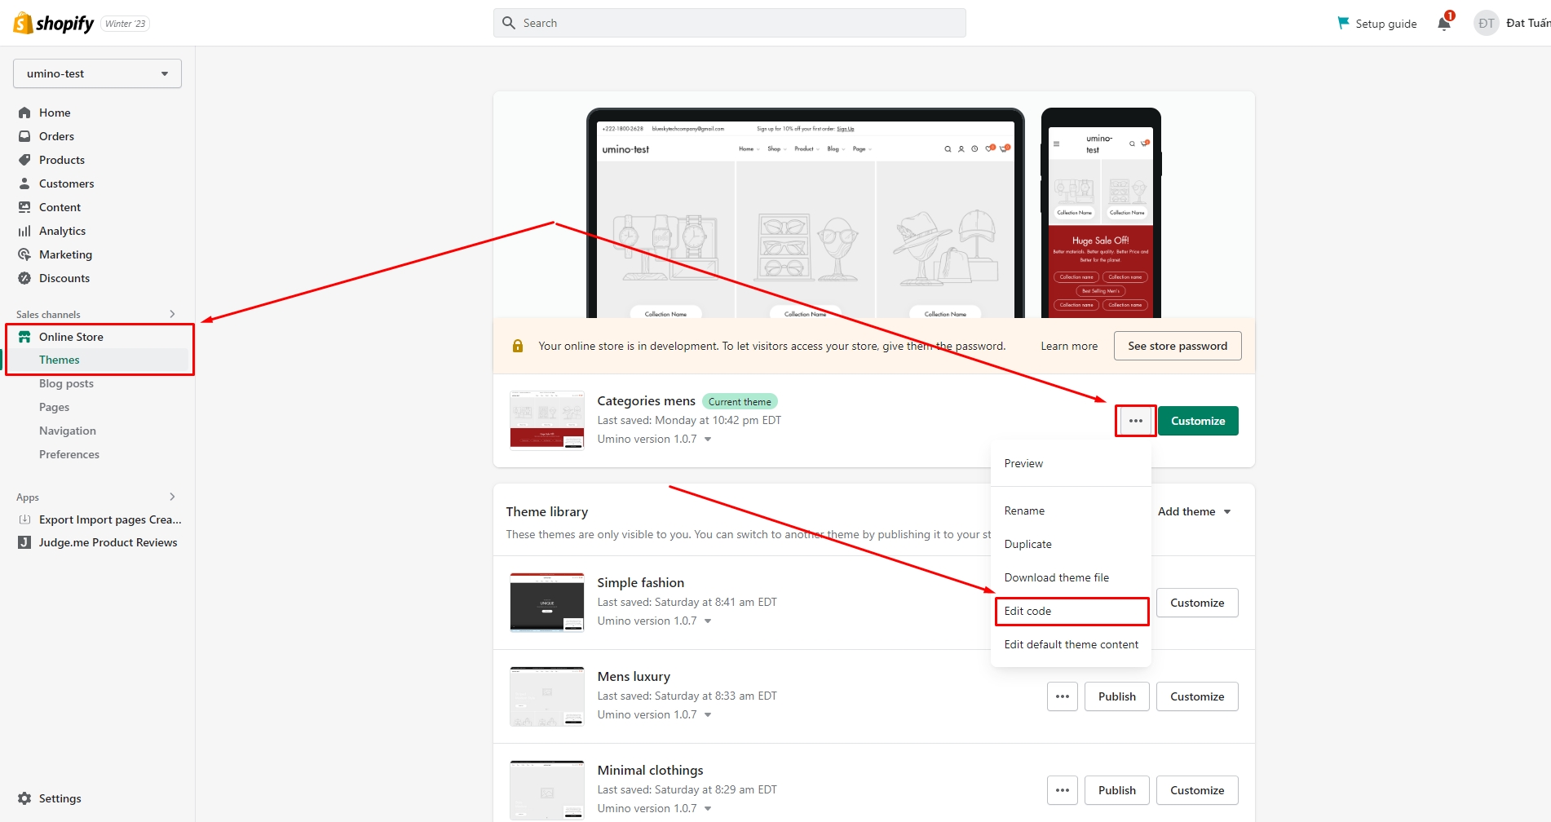Expand the Apps section chevron

click(x=172, y=497)
